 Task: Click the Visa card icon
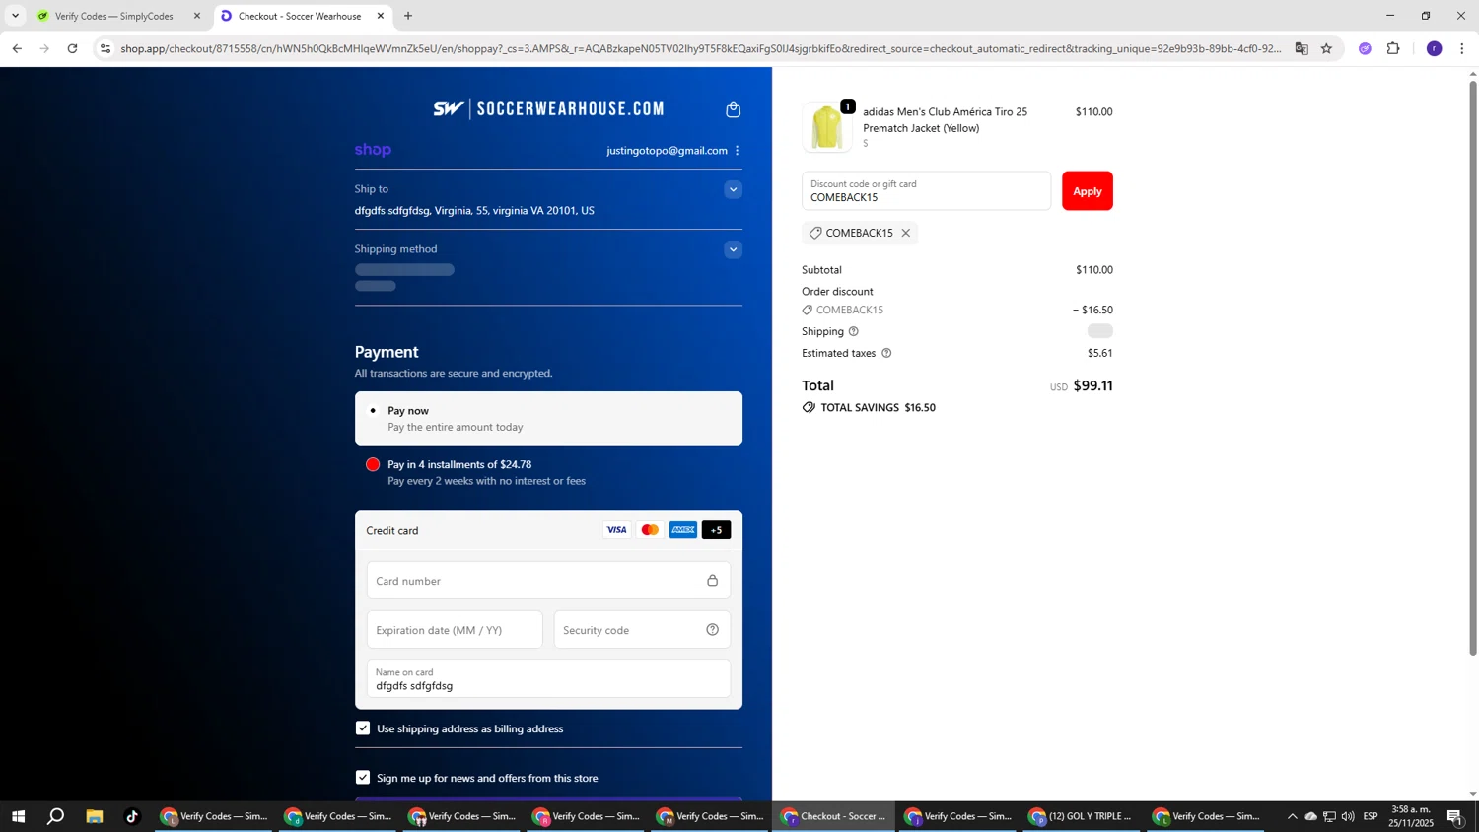(616, 530)
